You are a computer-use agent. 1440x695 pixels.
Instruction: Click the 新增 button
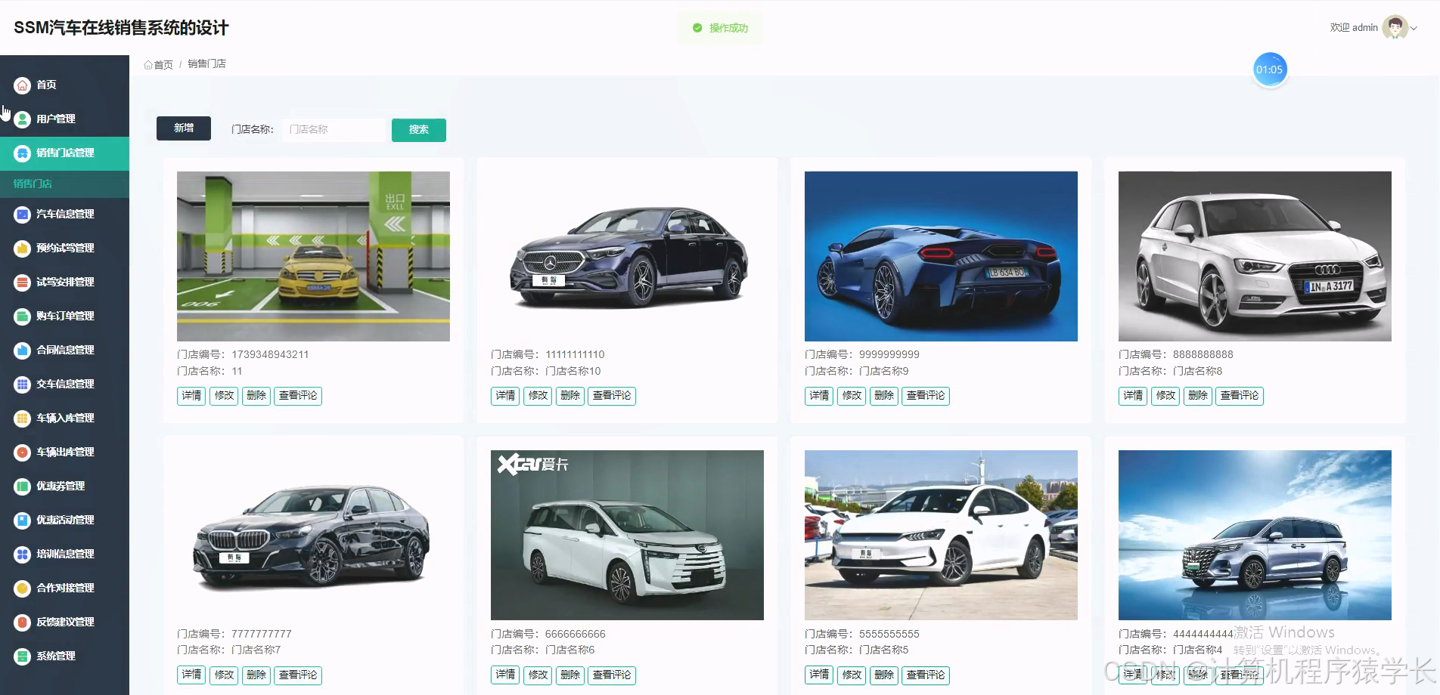click(x=184, y=128)
